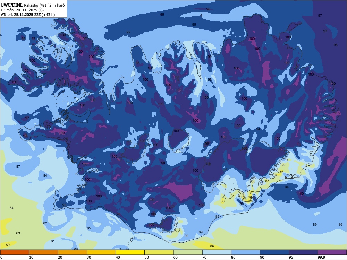Viewport: 347px width, 260px height.
Task: Click the '81' humidity value on the map
Action: 53,241
